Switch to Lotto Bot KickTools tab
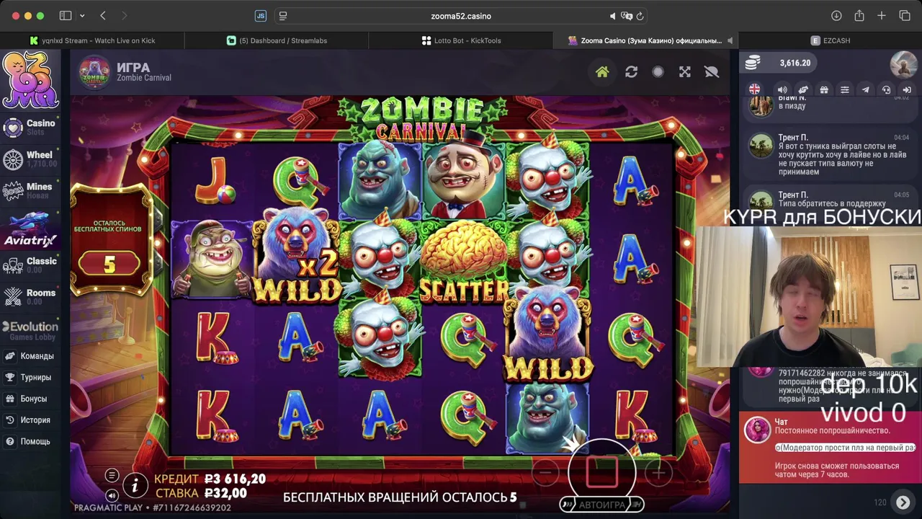Screen dimensions: 922x519 [x=461, y=40]
